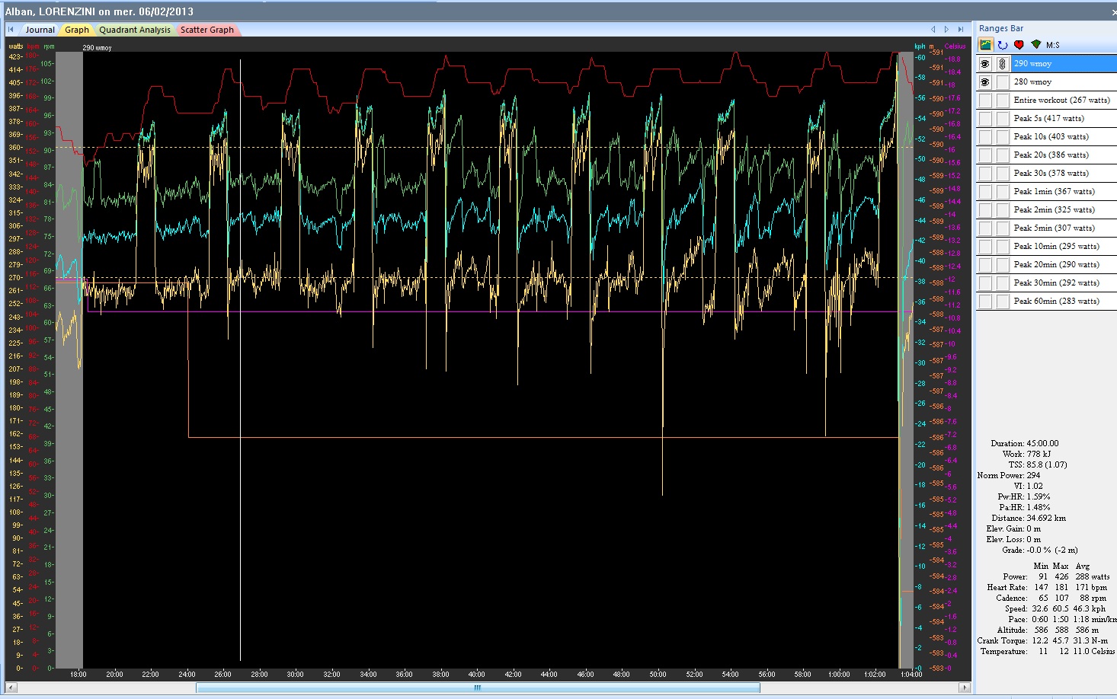
Task: Click the 24:00 mark on the time axis
Action: point(187,675)
